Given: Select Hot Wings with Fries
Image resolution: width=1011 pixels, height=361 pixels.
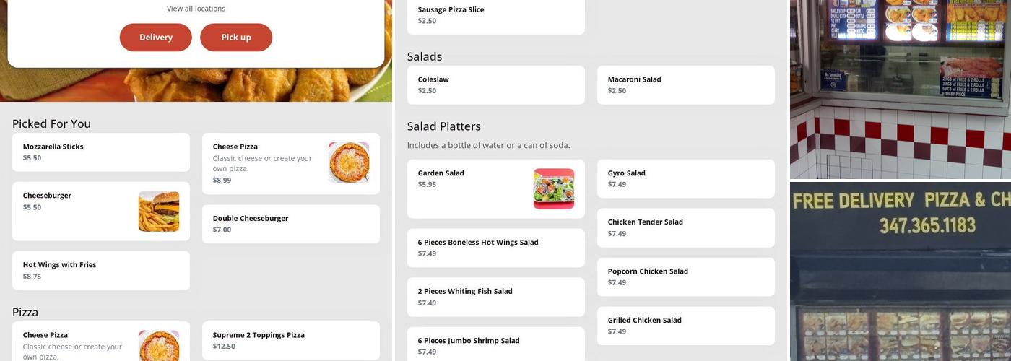Looking at the screenshot, I should pyautogui.click(x=100, y=270).
